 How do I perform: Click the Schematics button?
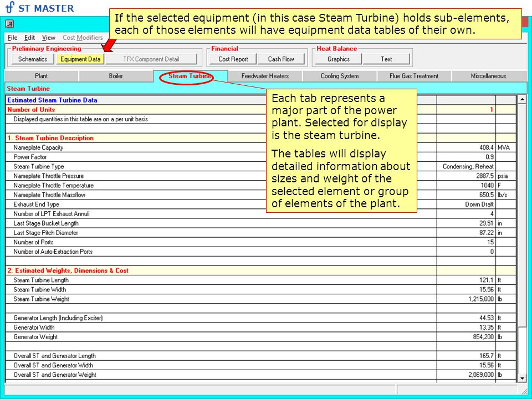pyautogui.click(x=33, y=59)
